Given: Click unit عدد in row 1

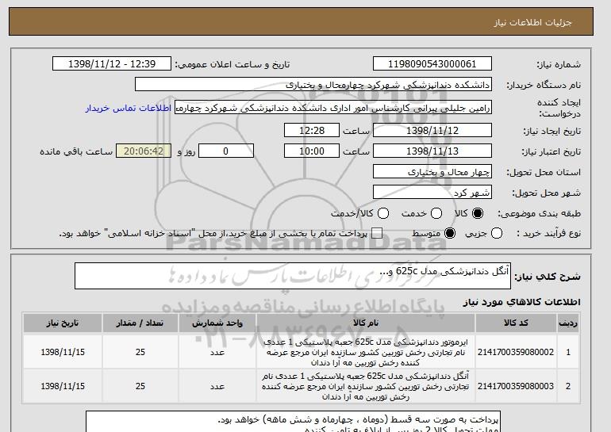Looking at the screenshot, I should pyautogui.click(x=217, y=352).
